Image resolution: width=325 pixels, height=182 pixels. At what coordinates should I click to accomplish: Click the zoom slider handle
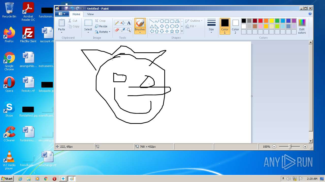pos(290,147)
